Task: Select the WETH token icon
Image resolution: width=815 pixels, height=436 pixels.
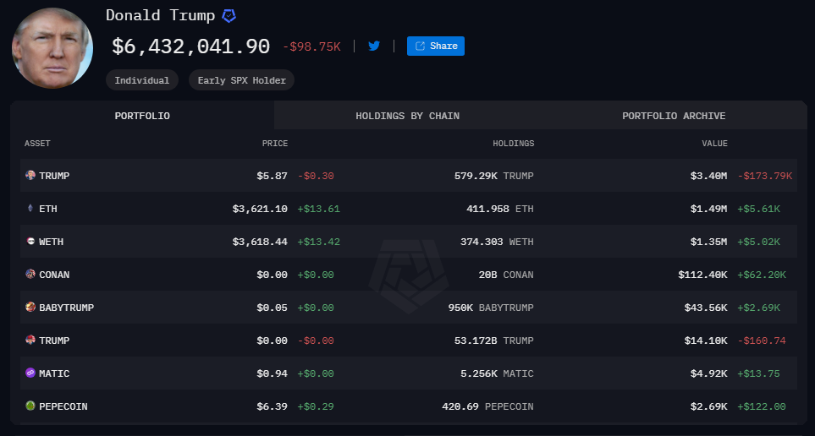Action: coord(30,242)
